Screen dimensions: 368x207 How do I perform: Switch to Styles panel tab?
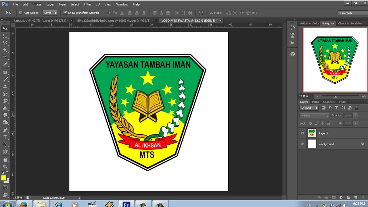tap(342, 102)
